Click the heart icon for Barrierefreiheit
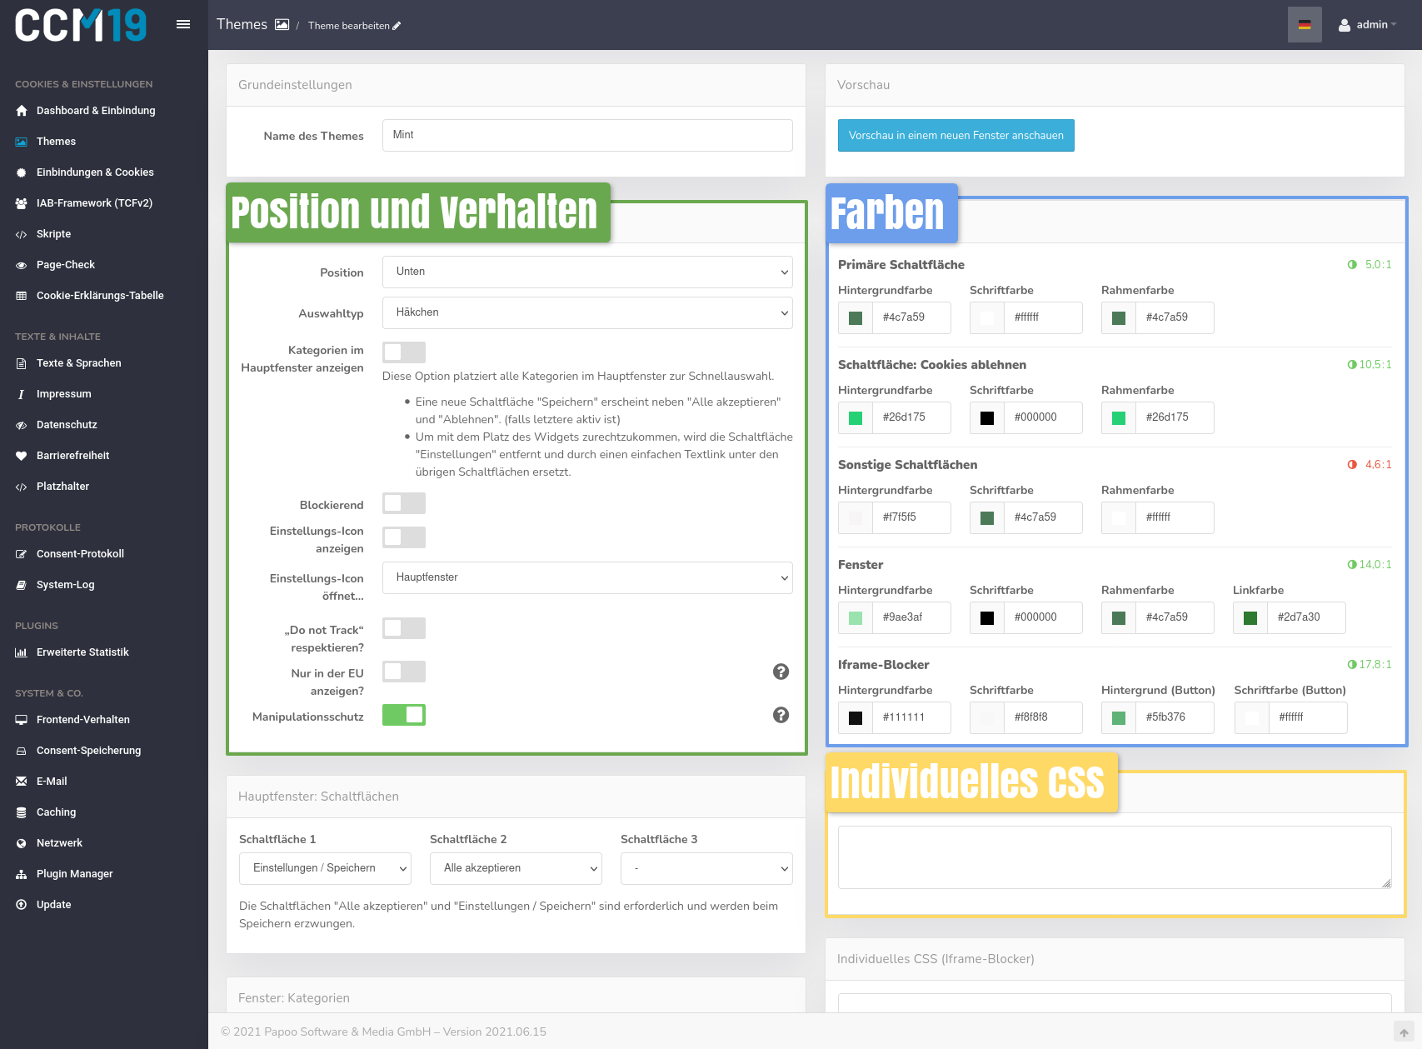This screenshot has height=1049, width=1422. pos(22,456)
